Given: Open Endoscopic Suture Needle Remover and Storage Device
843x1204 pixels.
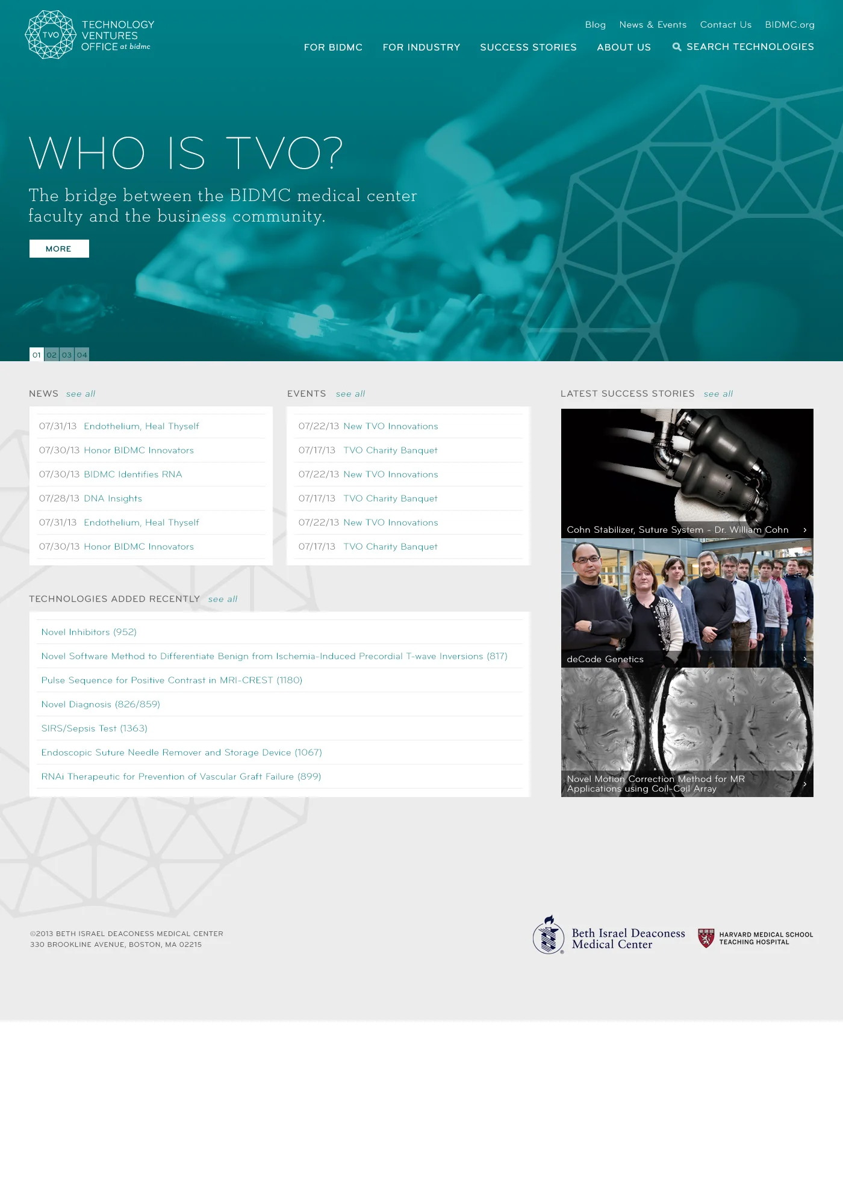Looking at the screenshot, I should coord(182,752).
